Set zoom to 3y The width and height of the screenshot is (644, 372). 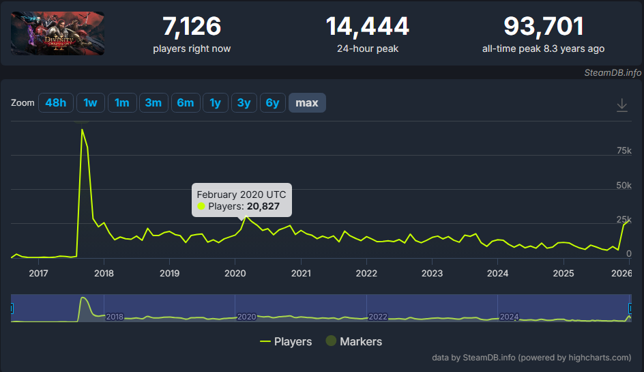pos(244,103)
